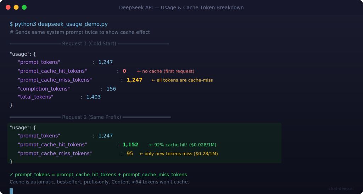Click the bold yellow 1,247 cache-miss value
This screenshot has height=194, width=363.
pyautogui.click(x=134, y=80)
